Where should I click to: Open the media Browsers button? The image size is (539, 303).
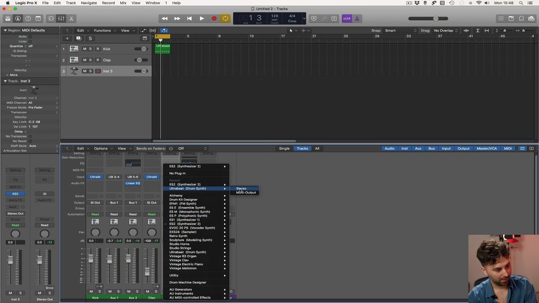[x=532, y=19]
